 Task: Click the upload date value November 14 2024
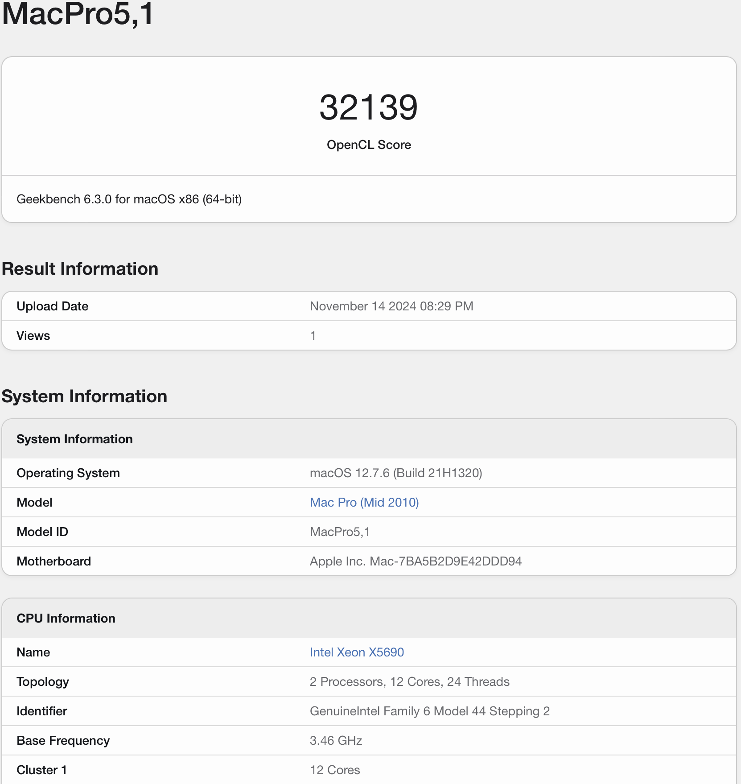(x=391, y=306)
